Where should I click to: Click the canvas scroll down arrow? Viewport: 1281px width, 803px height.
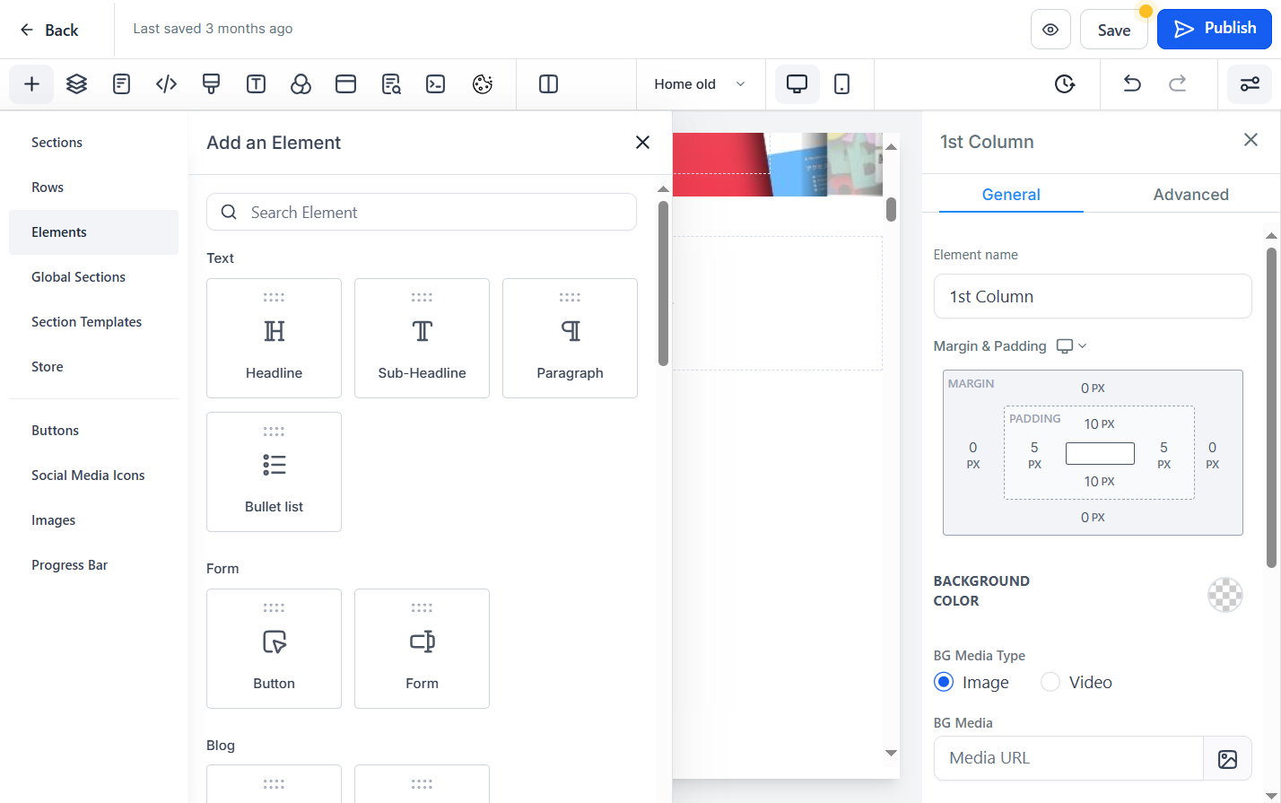point(891,754)
